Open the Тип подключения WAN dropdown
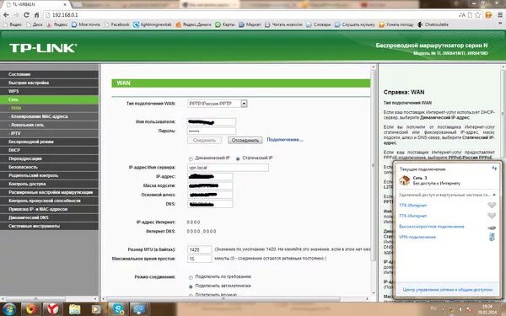The width and height of the screenshot is (506, 316). 244,104
